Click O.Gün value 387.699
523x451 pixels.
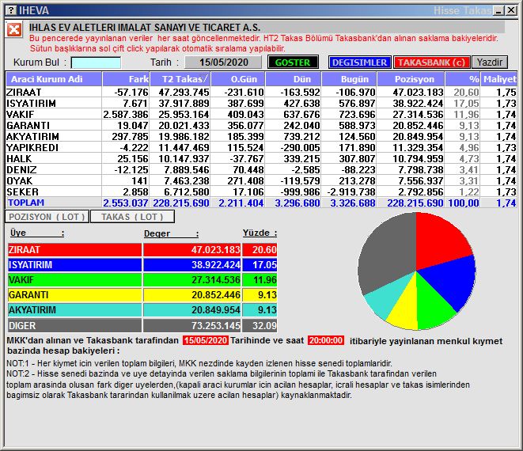tap(246, 103)
